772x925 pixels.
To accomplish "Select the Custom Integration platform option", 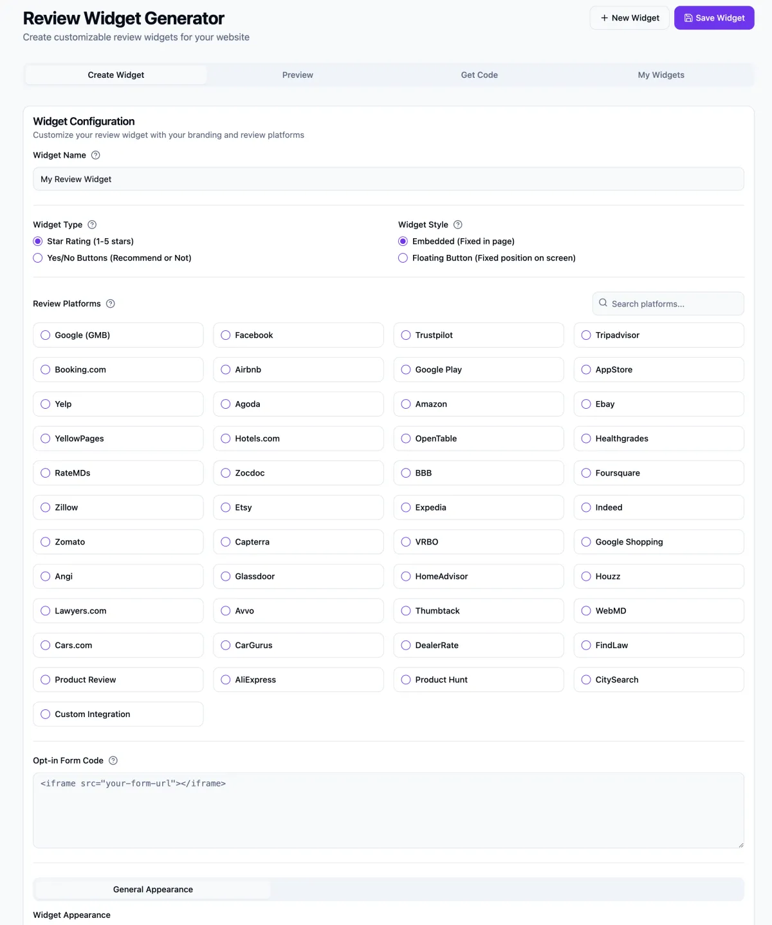I will coord(118,714).
